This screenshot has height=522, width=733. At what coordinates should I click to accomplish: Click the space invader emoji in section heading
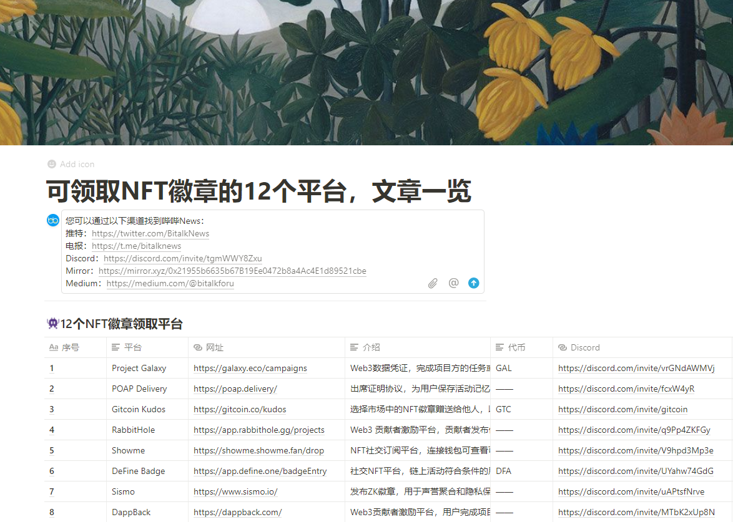pyautogui.click(x=52, y=323)
